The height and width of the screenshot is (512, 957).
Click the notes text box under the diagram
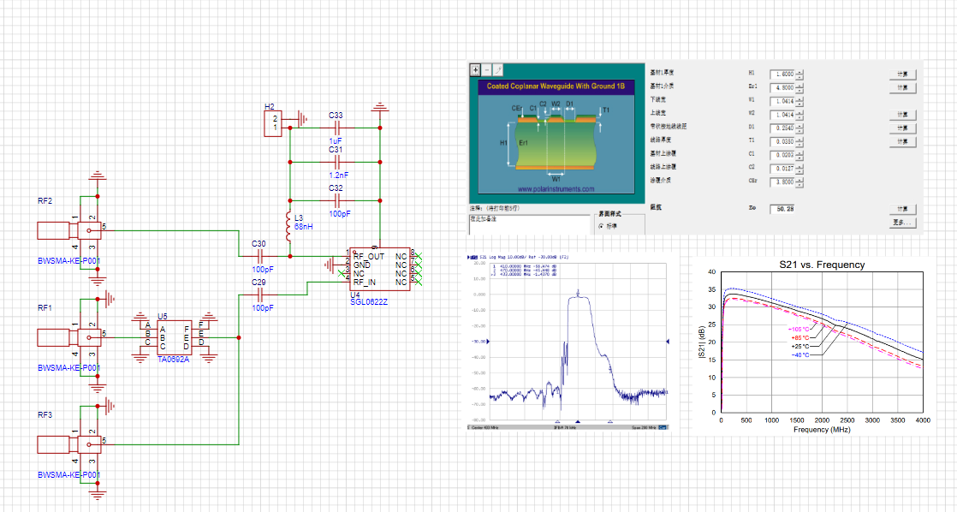530,224
